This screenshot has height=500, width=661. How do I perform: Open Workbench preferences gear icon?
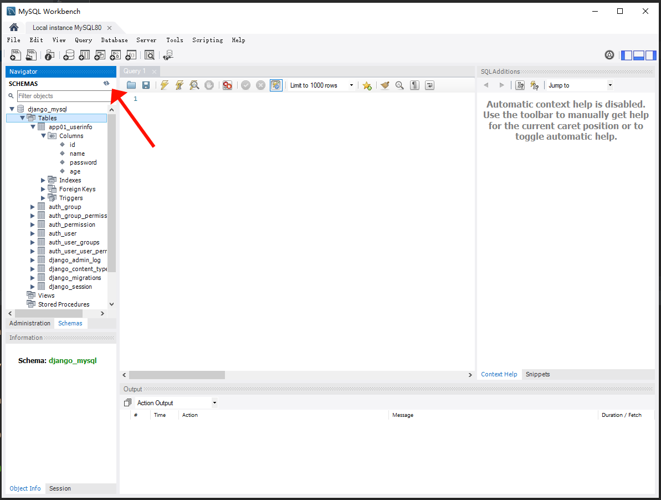click(x=609, y=55)
